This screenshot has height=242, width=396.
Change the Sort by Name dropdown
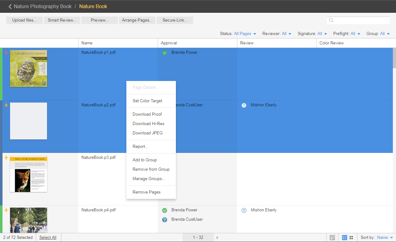385,238
